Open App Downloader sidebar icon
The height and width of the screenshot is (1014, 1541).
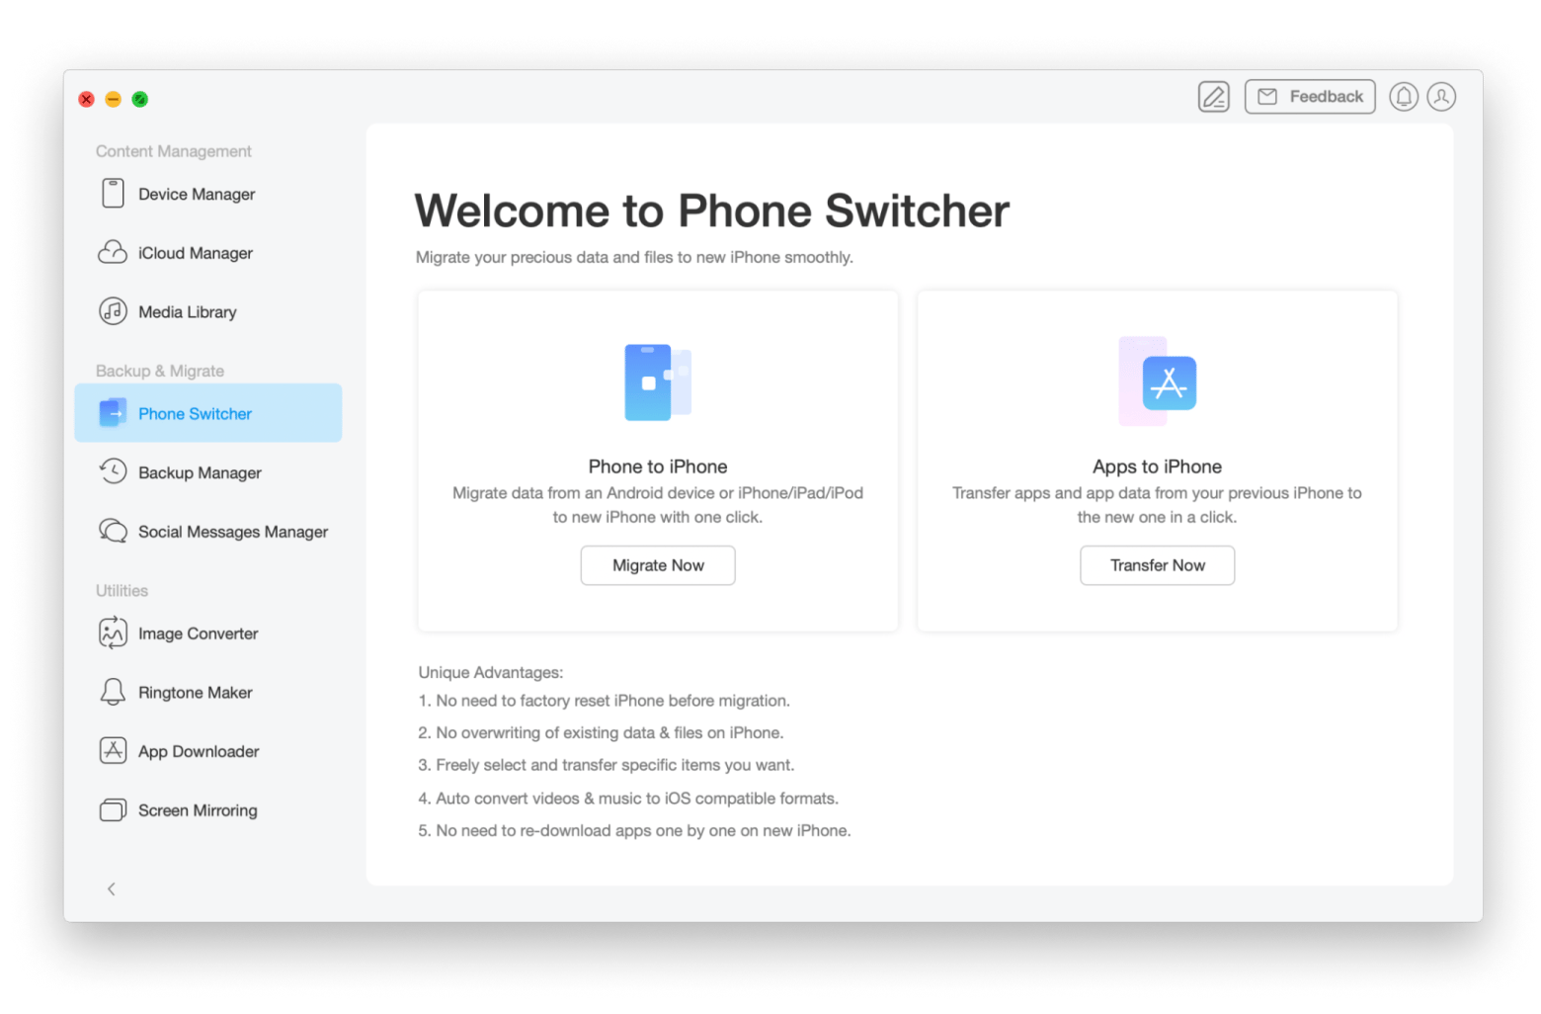(x=113, y=751)
